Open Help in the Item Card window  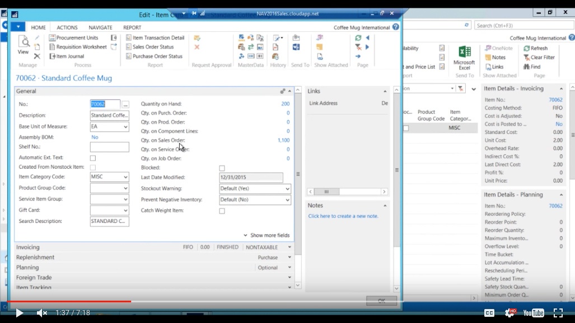[395, 27]
